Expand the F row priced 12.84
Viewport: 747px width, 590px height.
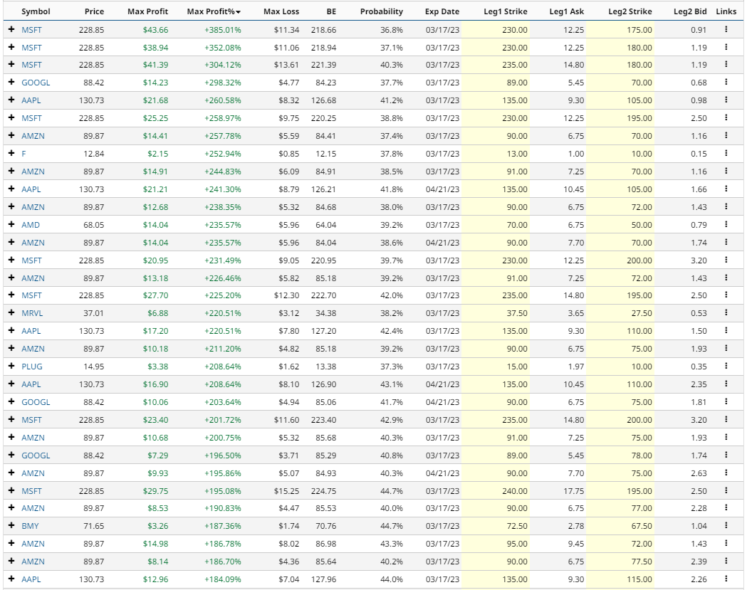[11, 153]
